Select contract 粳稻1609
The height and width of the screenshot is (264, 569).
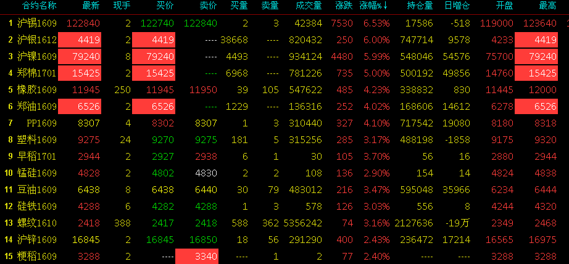pyautogui.click(x=37, y=257)
